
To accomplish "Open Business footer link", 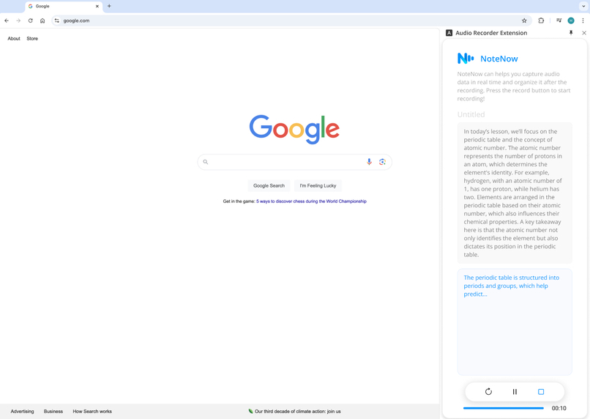I will (53, 412).
